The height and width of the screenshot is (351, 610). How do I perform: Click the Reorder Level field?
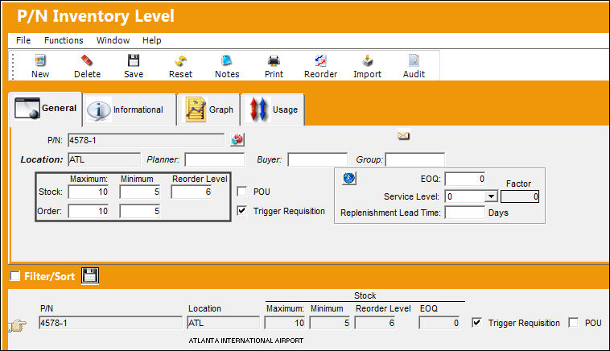[x=192, y=192]
